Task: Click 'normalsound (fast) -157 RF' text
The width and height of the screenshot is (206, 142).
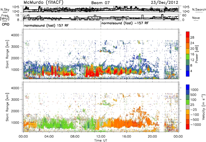Action: 125,23
